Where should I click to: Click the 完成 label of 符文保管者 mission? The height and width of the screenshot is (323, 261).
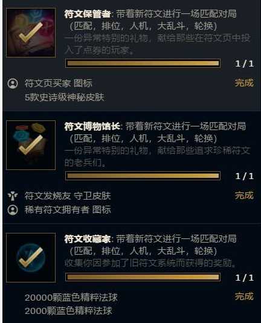click(x=244, y=83)
